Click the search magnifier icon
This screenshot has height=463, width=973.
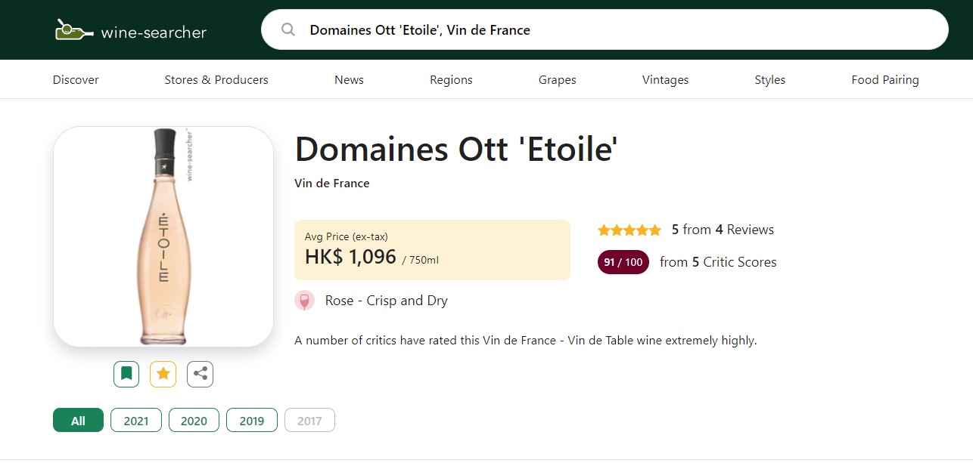point(288,30)
